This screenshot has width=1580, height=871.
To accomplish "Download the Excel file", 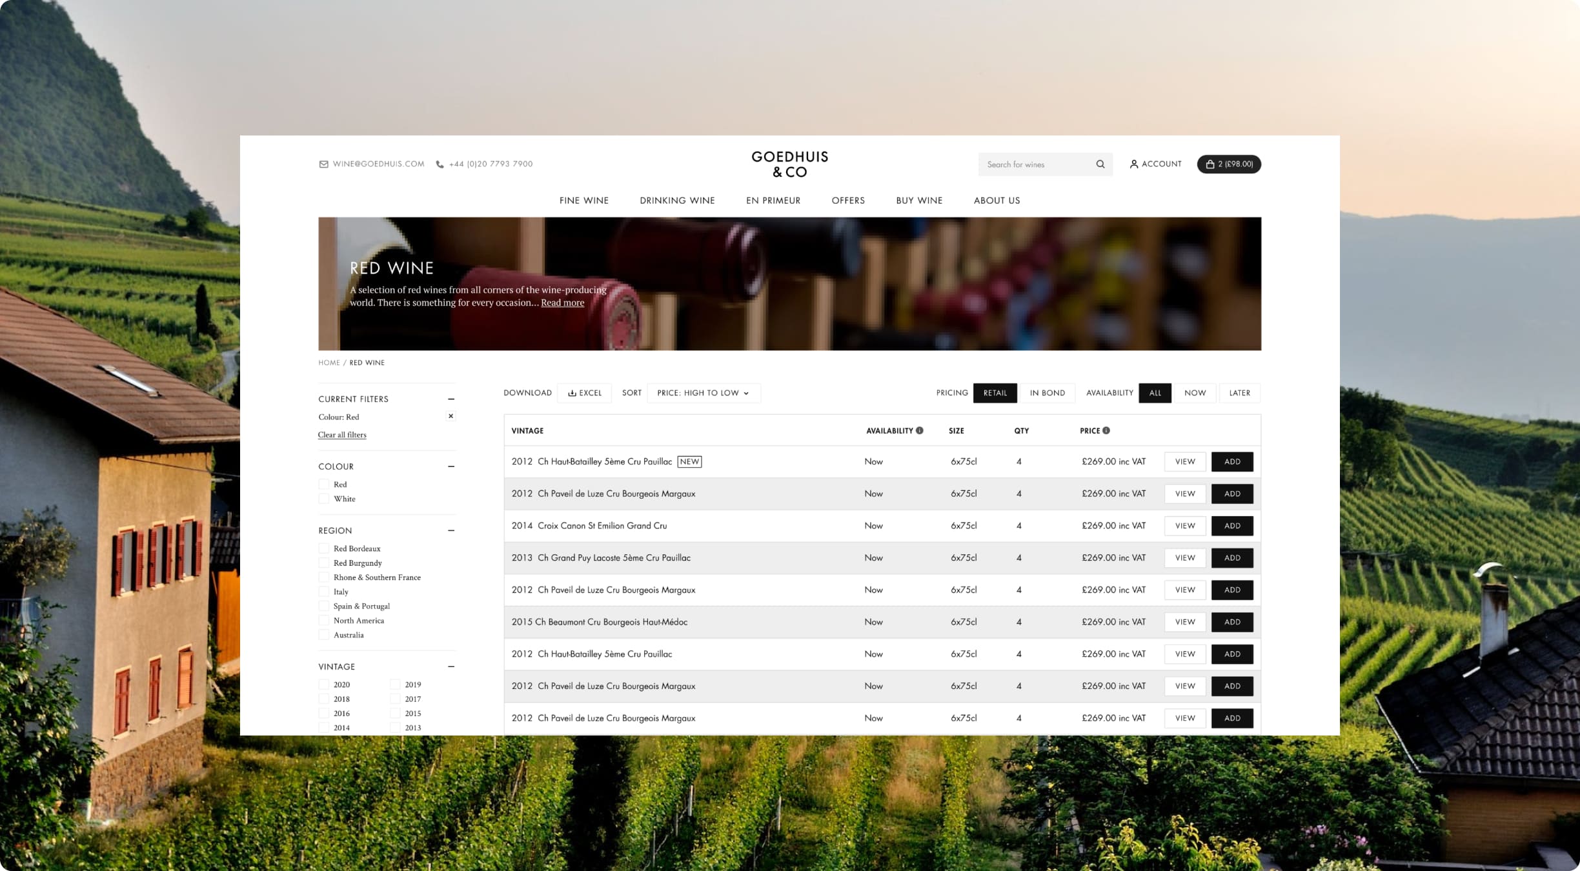I will pos(585,393).
